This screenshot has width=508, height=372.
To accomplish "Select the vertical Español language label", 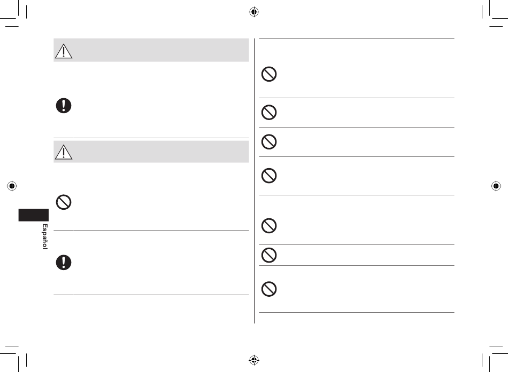I will click(45, 236).
